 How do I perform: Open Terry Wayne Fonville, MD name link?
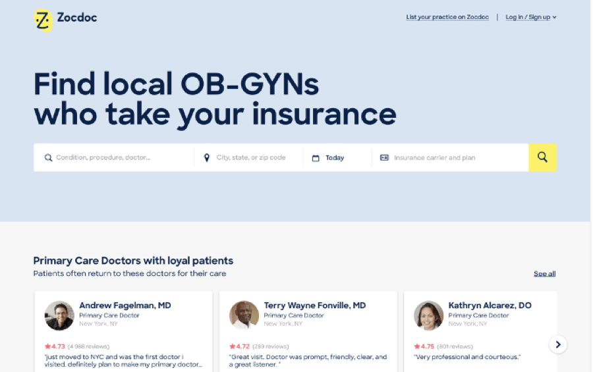tap(314, 306)
